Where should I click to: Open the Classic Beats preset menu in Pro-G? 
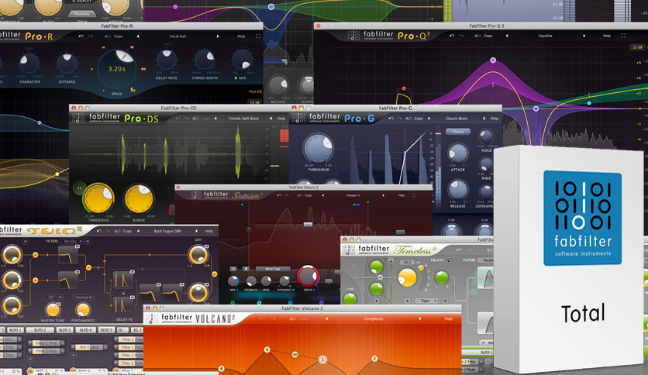coord(457,119)
